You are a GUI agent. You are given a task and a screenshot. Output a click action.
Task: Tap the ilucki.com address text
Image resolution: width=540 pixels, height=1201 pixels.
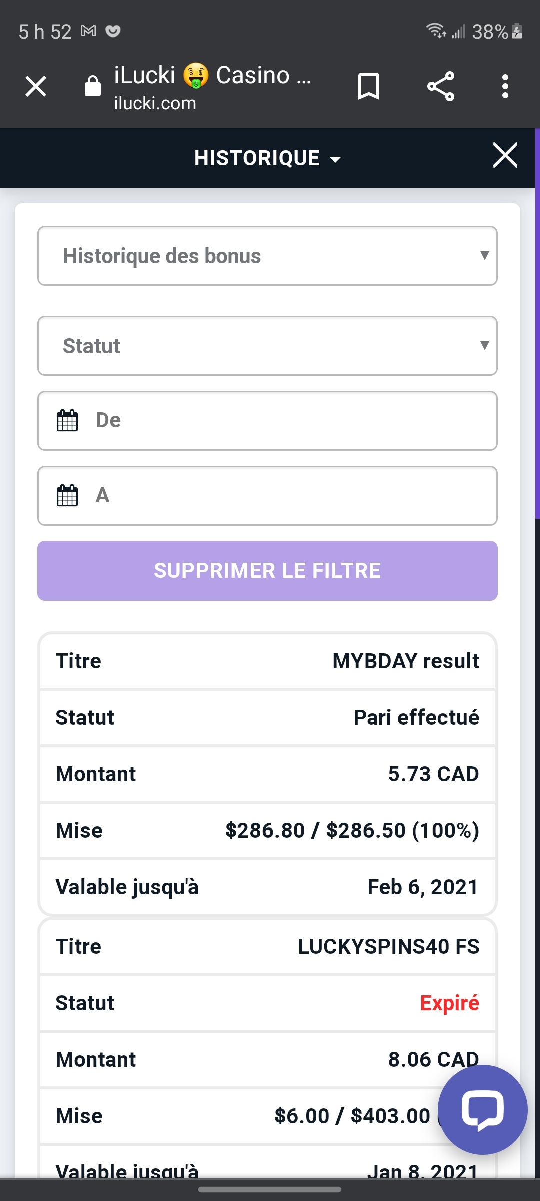point(155,103)
